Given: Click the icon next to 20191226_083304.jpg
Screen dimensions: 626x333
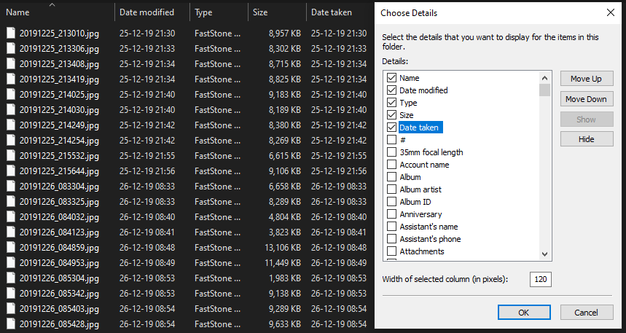Looking at the screenshot, I should (x=11, y=187).
